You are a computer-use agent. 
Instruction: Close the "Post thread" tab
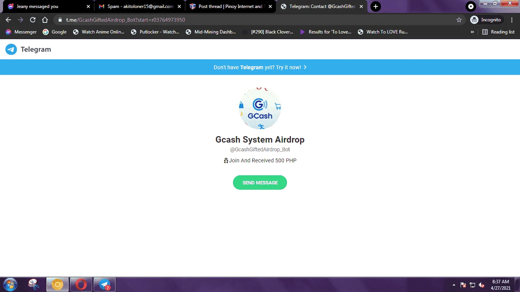tap(270, 6)
